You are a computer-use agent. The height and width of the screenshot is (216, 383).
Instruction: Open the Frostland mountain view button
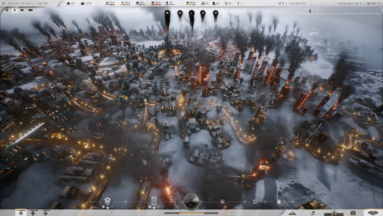coord(292,213)
